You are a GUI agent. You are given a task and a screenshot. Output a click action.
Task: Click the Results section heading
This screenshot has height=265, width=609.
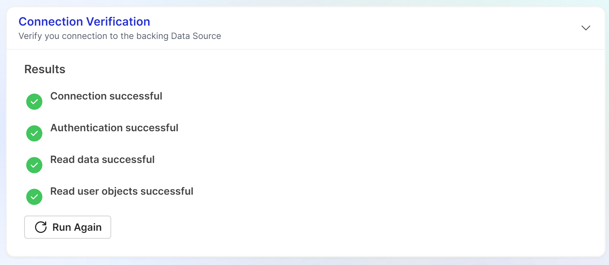point(45,69)
